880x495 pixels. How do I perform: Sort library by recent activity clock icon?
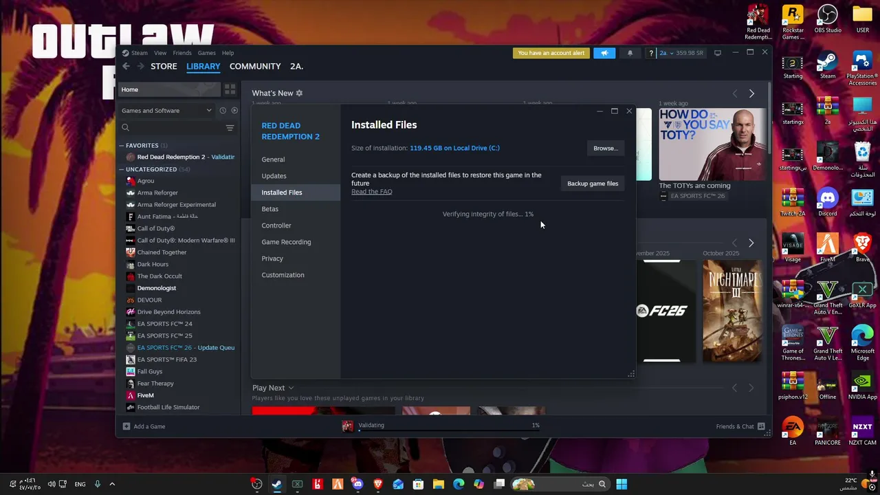[223, 111]
